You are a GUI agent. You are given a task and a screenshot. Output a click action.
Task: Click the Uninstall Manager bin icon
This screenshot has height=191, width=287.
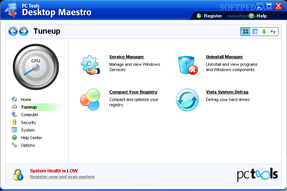click(x=188, y=65)
